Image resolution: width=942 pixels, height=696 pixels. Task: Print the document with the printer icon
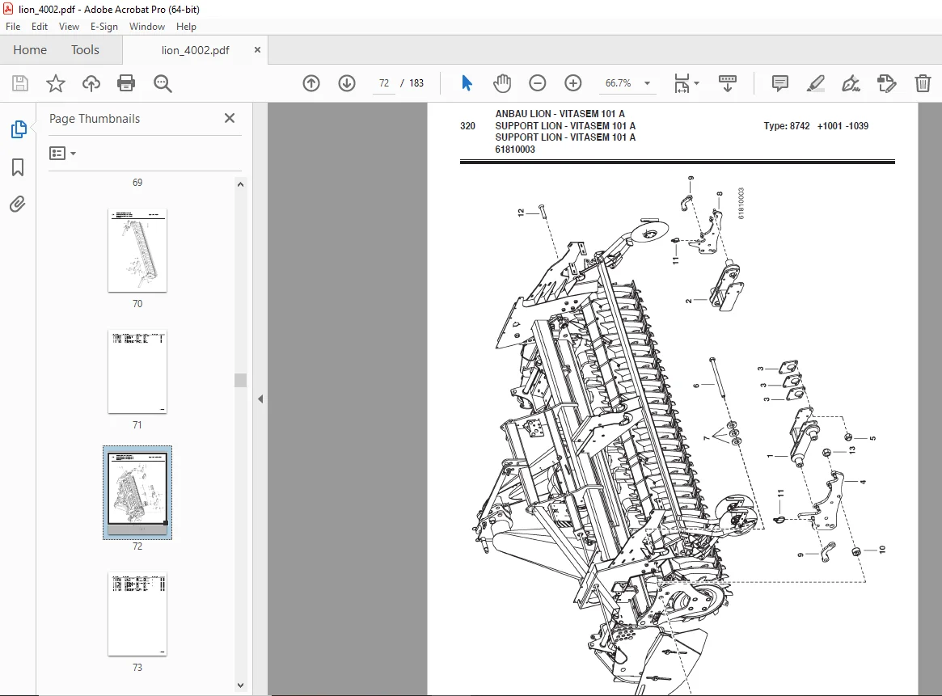pos(126,83)
